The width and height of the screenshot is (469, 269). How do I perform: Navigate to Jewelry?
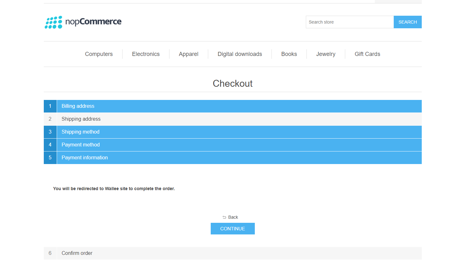(326, 54)
